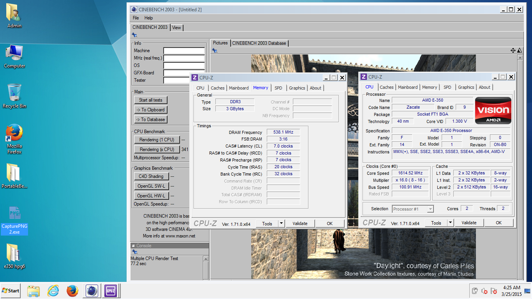Click the picture view scroll up arrow

[520, 58]
